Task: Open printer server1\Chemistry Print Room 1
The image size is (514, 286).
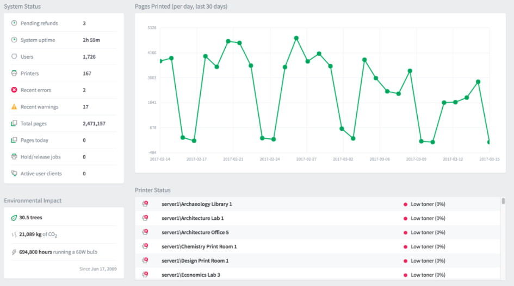Action: pyautogui.click(x=199, y=246)
